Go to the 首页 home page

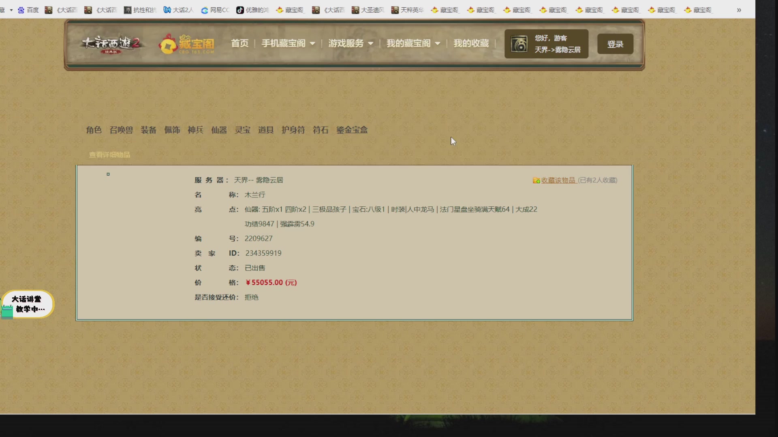[x=240, y=43]
